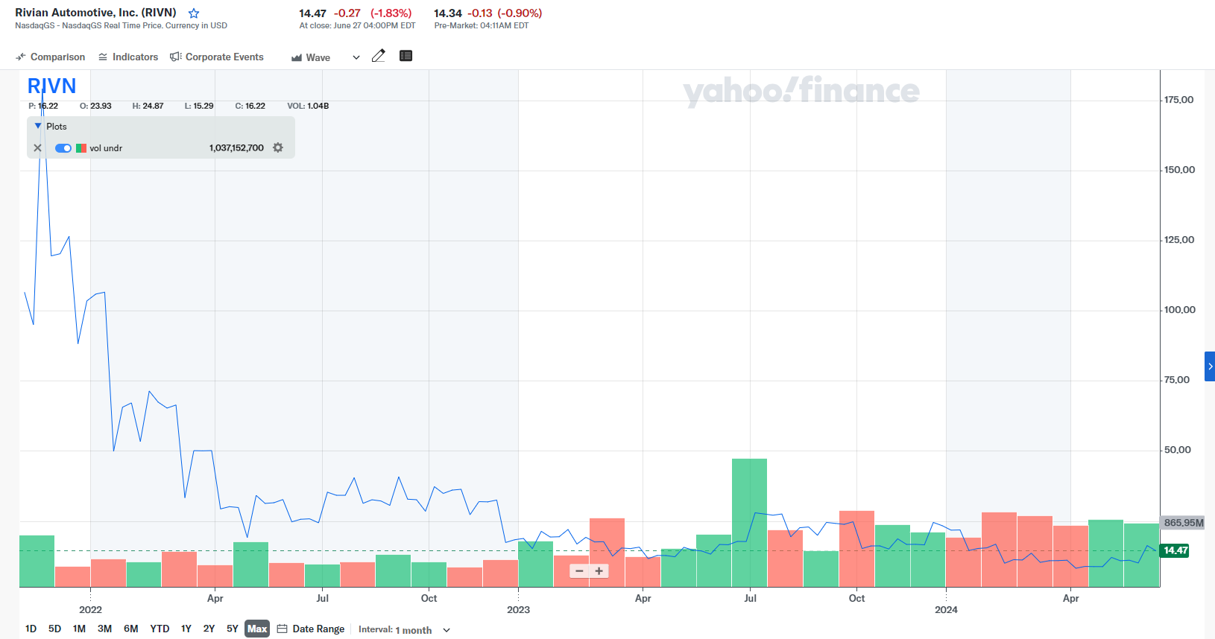Click the tall green July 2023 volume bar
This screenshot has width=1215, height=639.
[749, 523]
